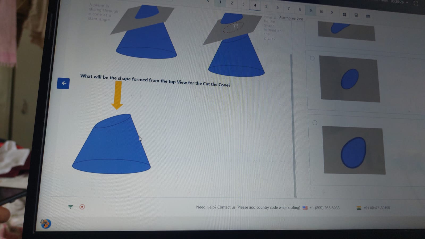Image resolution: width=425 pixels, height=239 pixels.
Task: Open the question grid view icon
Action: click(x=344, y=15)
